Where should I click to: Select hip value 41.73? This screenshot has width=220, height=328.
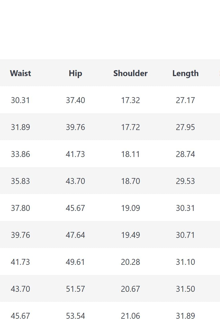click(x=75, y=154)
